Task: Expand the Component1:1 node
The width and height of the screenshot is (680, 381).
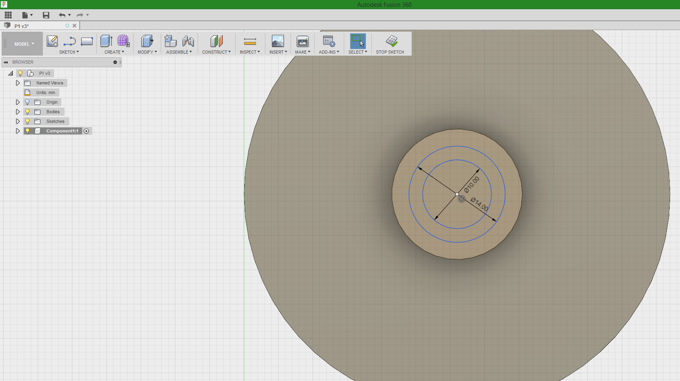Action: point(18,131)
